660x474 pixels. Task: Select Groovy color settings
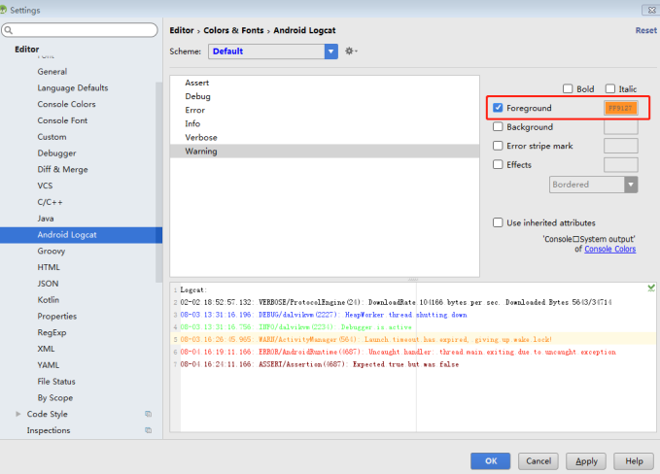click(x=52, y=252)
